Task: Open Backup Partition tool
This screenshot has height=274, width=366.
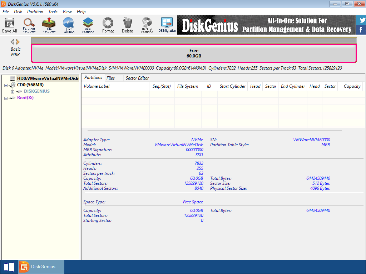Action: [147, 25]
